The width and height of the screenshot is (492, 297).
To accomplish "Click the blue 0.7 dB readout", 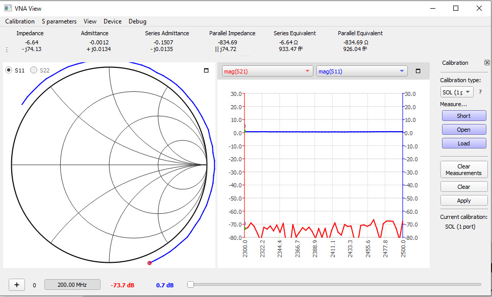I will 165,285.
